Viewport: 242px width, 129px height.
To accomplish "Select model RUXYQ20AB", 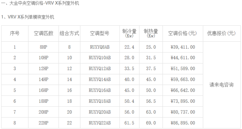I will pos(100,112).
